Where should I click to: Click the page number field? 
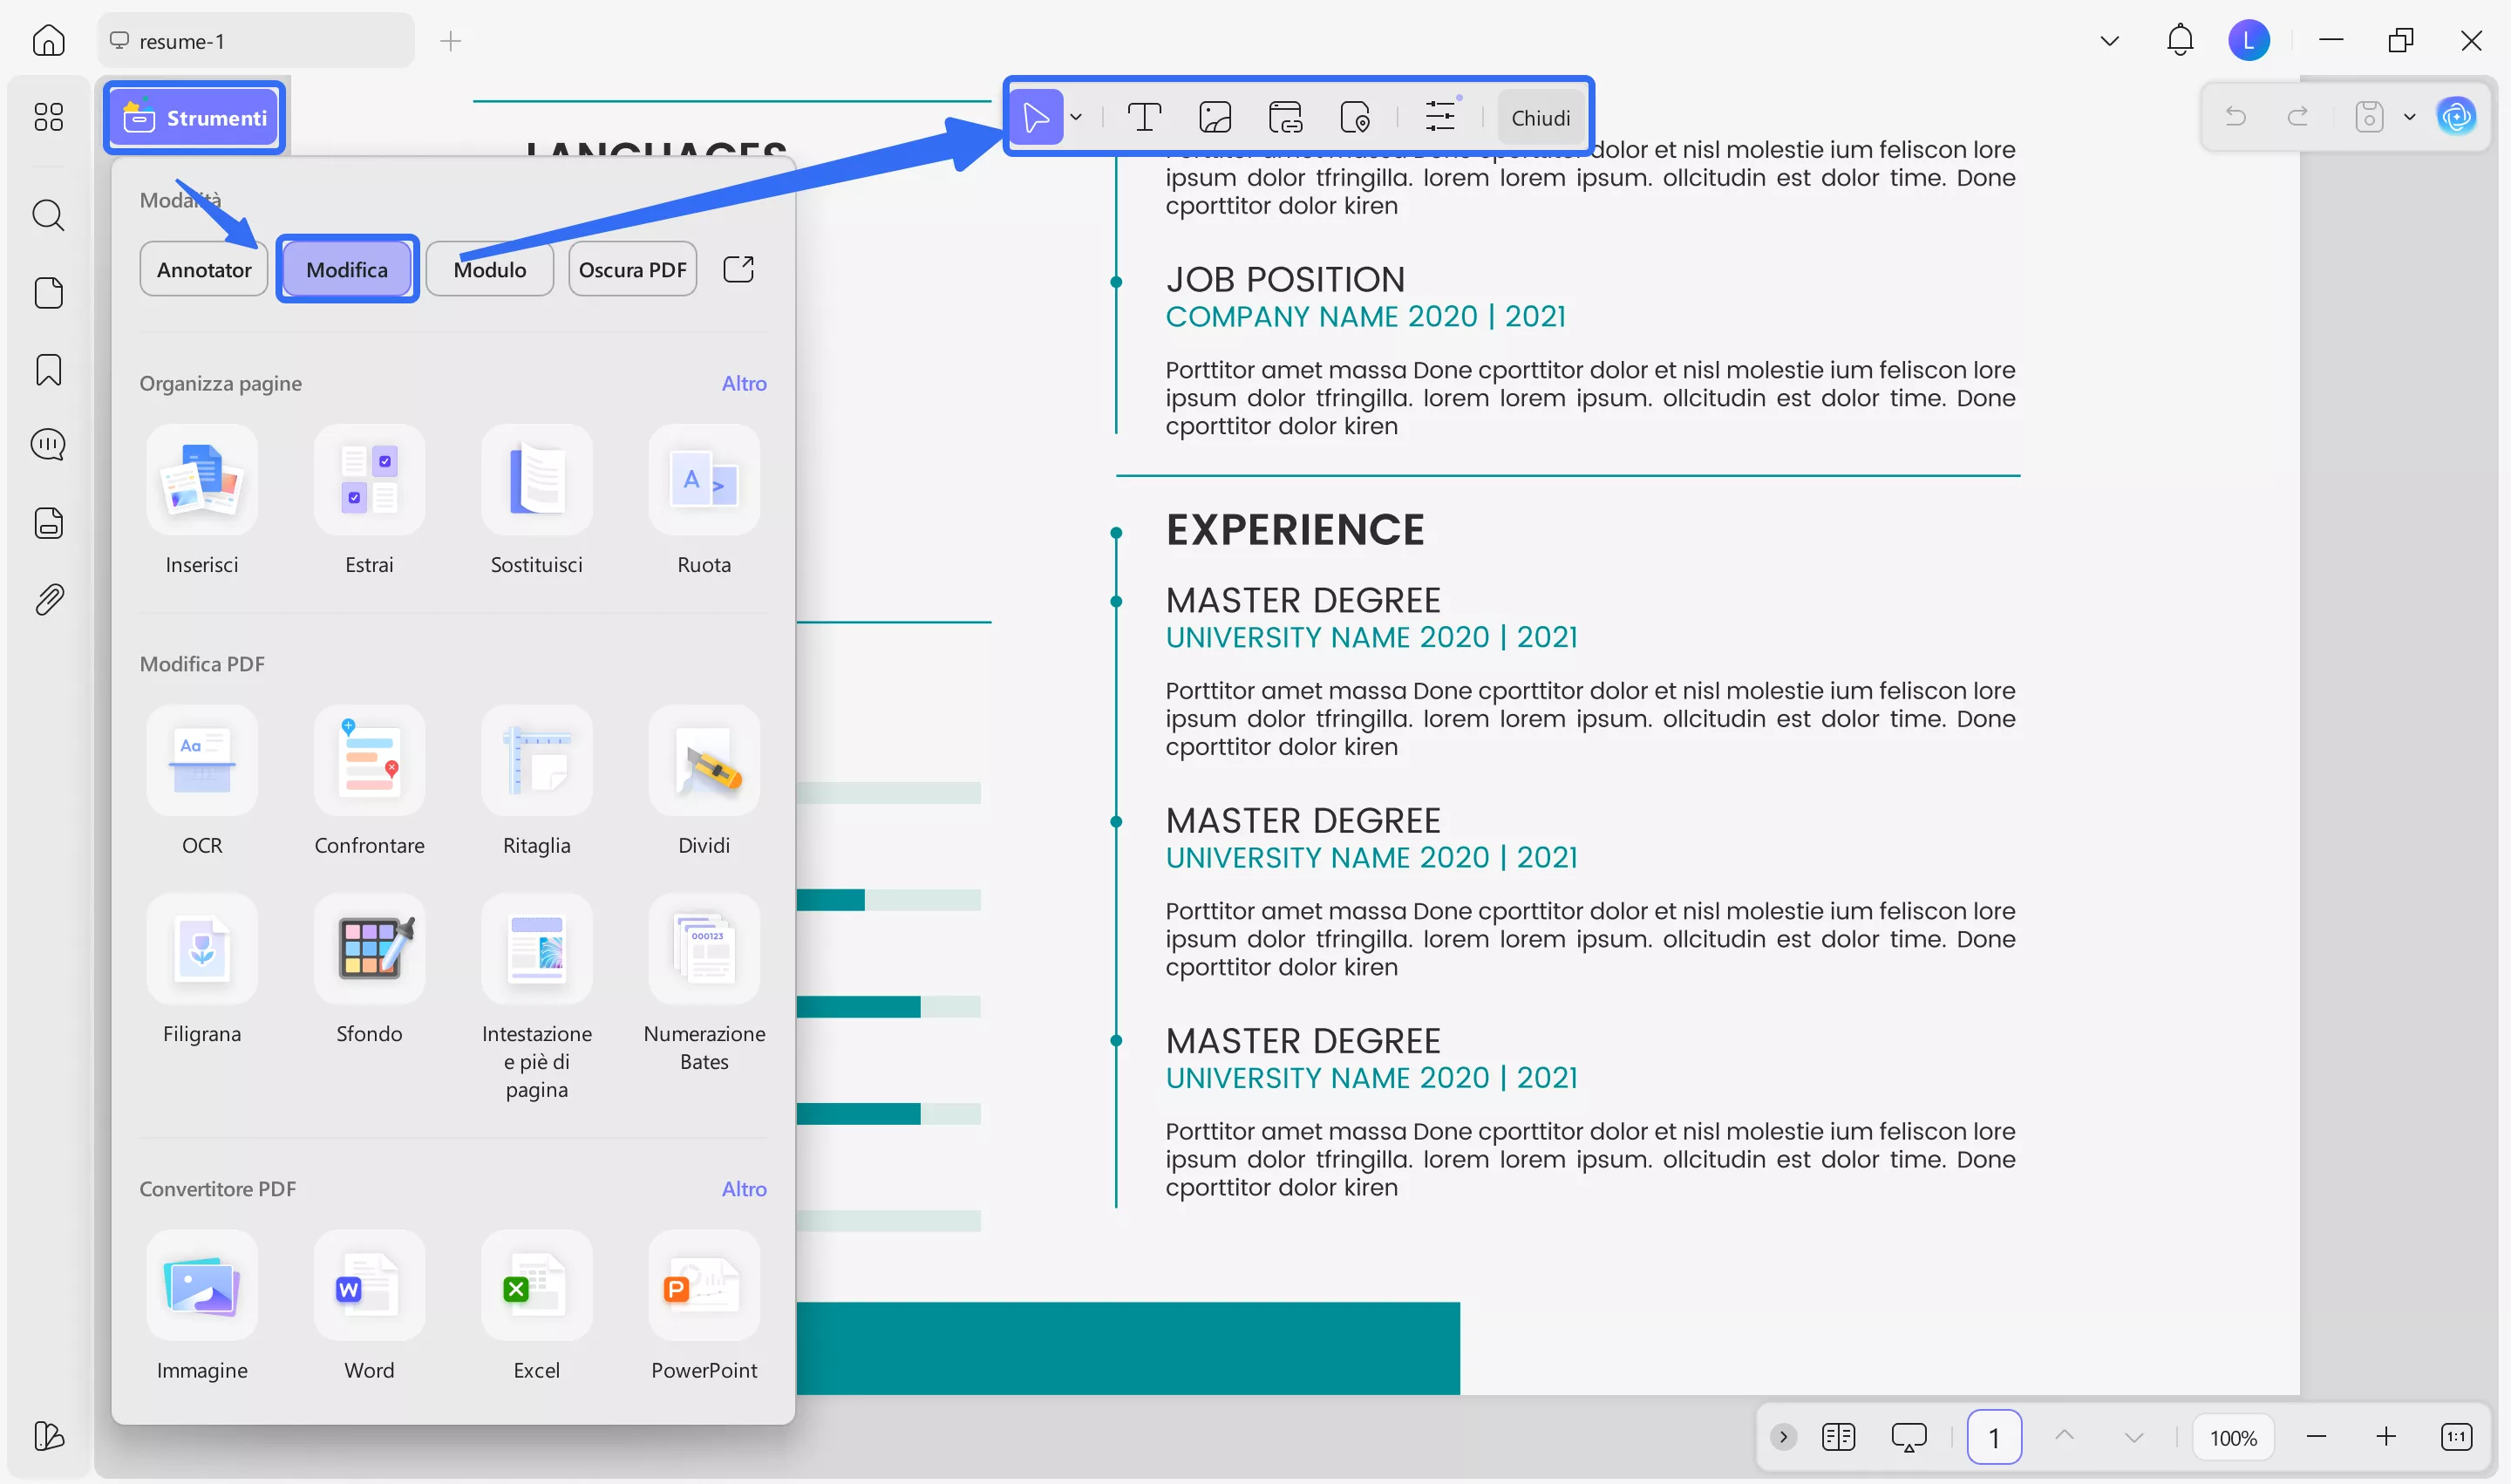click(x=1993, y=1437)
